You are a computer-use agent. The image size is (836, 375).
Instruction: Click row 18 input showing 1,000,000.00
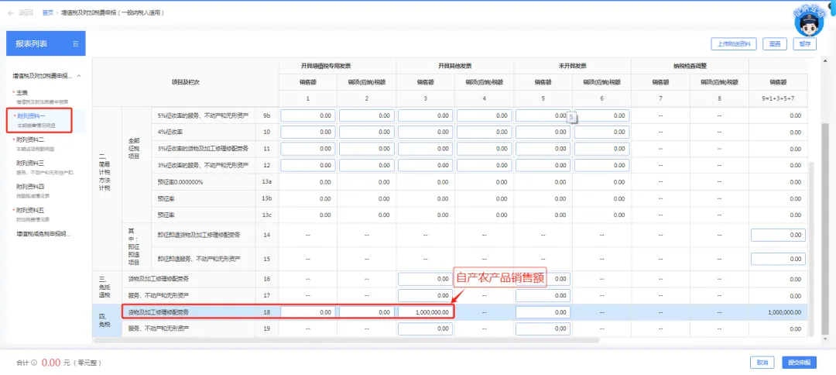[x=424, y=312]
